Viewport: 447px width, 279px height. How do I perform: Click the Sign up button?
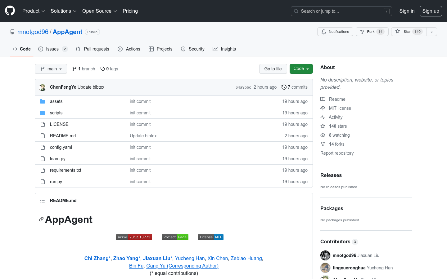431,11
